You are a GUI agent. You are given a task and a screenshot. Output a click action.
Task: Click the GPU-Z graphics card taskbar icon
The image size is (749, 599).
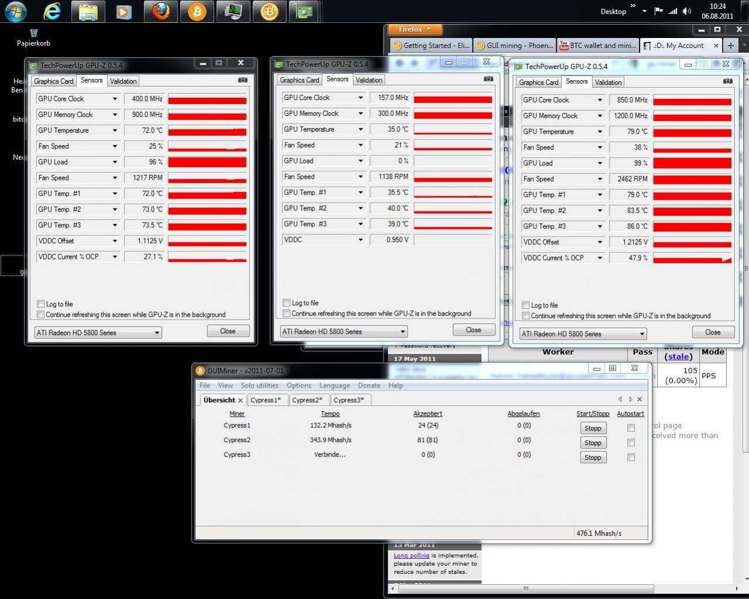point(305,12)
